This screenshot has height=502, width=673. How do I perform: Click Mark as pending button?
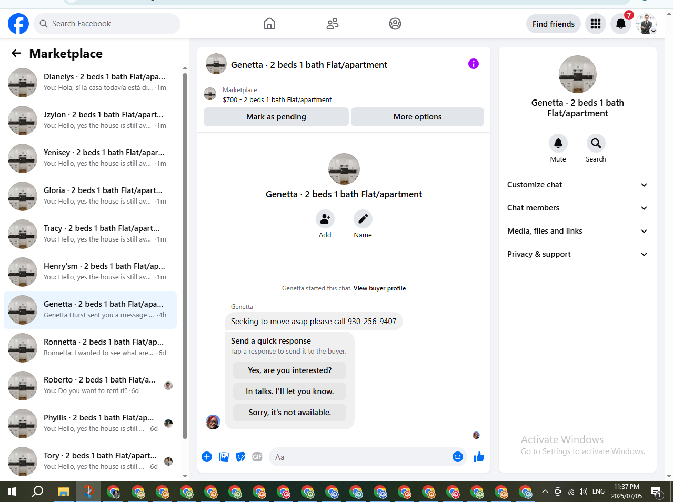point(276,117)
